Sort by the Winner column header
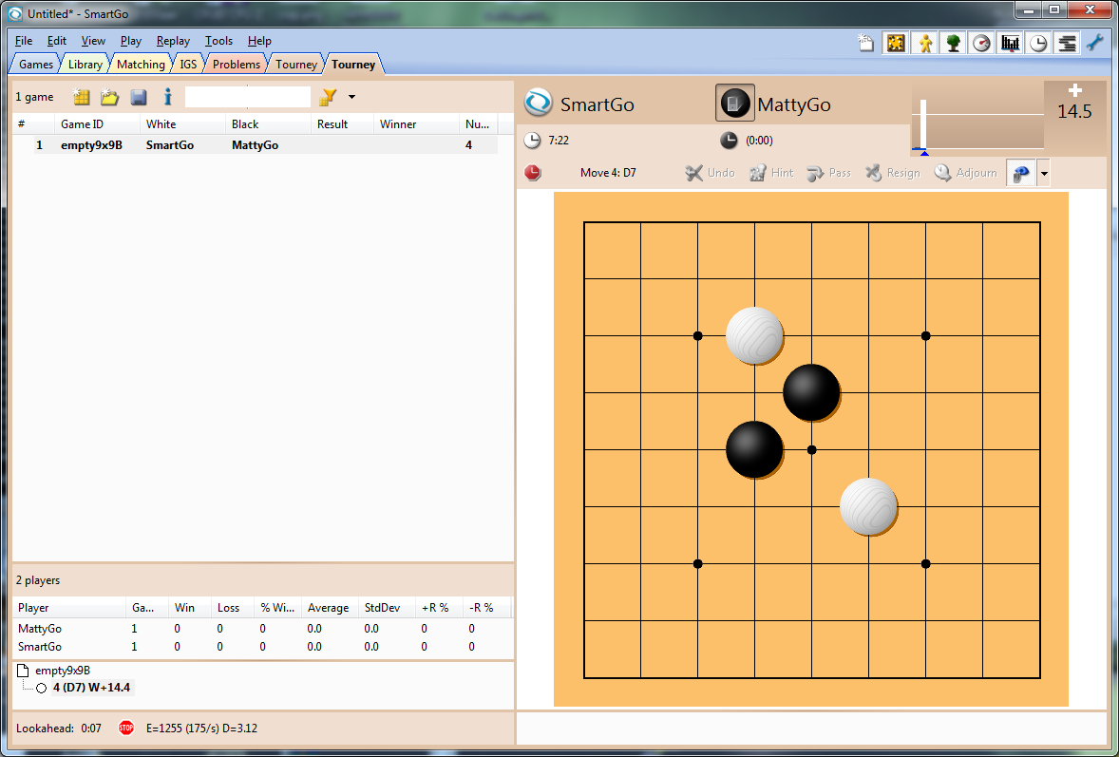This screenshot has height=757, width=1119. click(x=416, y=124)
